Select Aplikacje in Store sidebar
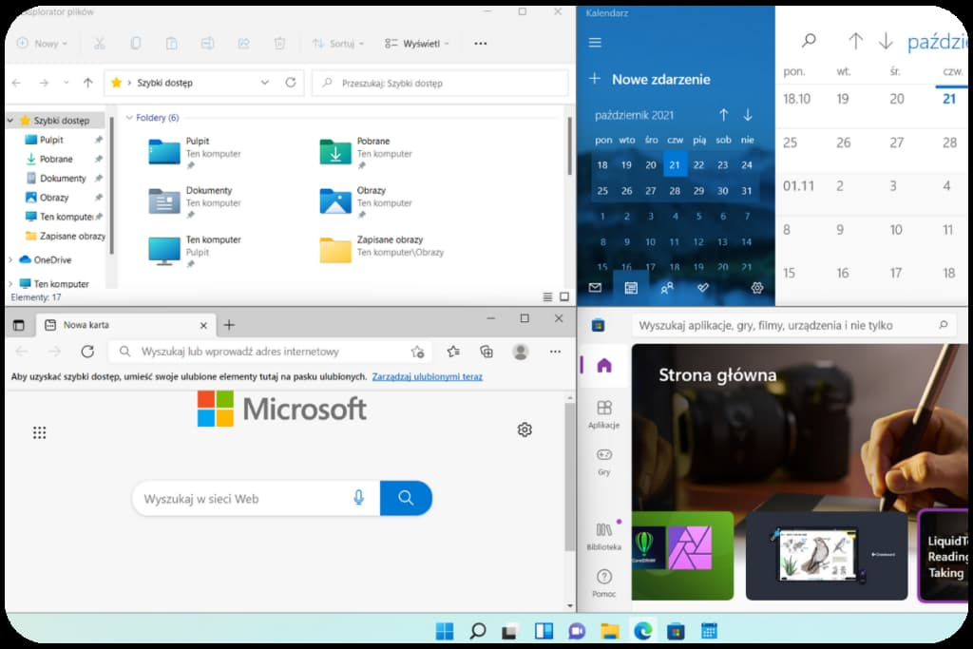973x649 pixels. point(603,414)
